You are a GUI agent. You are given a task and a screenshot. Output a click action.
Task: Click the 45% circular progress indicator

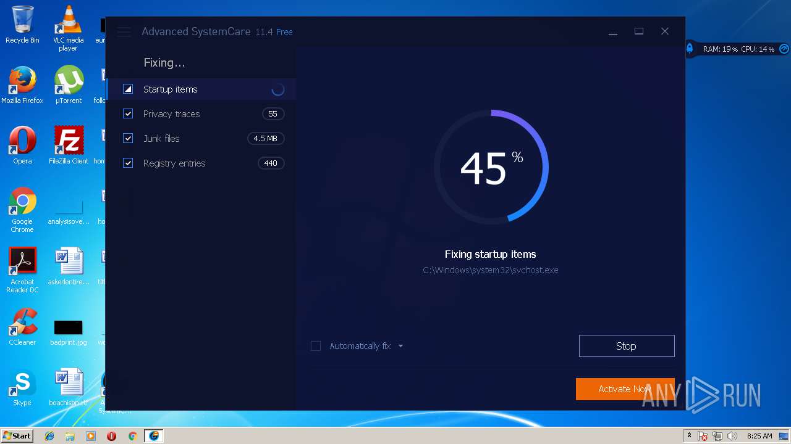[x=491, y=166]
